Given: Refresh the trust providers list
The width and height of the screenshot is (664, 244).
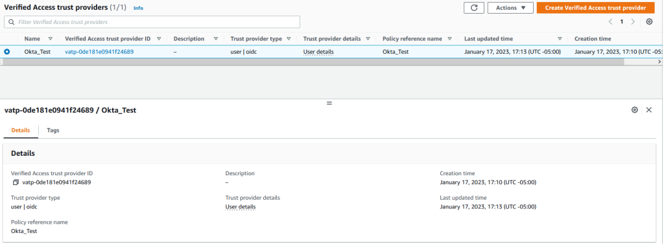Looking at the screenshot, I should pos(474,8).
